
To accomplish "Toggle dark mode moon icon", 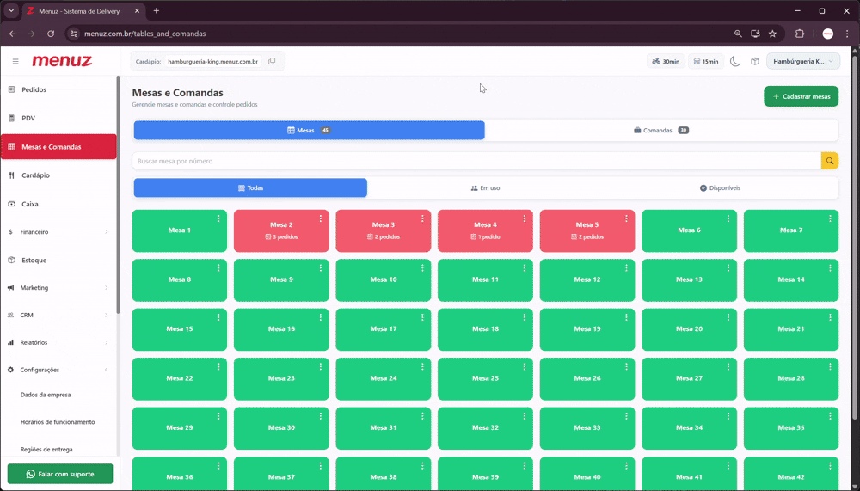I will (x=735, y=61).
